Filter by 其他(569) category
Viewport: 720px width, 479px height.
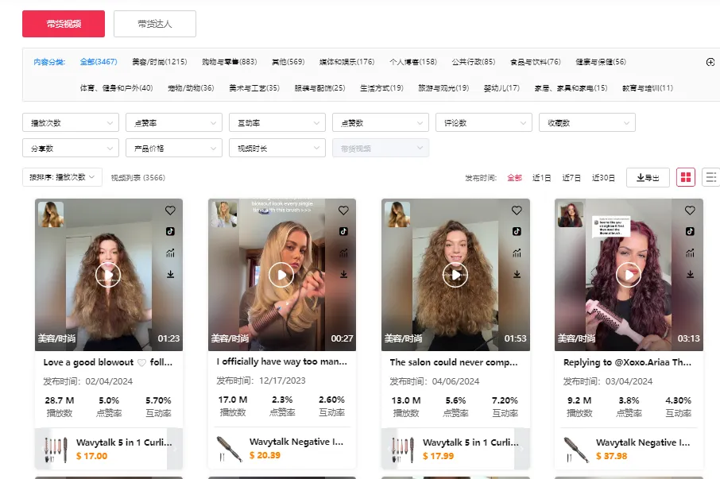[x=288, y=62]
